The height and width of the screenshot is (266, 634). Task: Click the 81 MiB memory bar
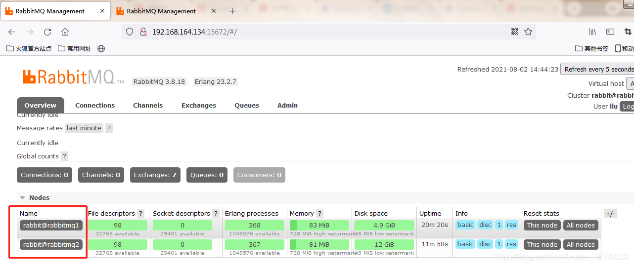319,244
